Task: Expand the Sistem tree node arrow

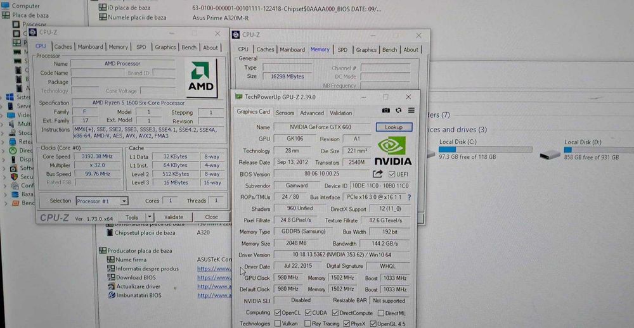Action: point(1,98)
